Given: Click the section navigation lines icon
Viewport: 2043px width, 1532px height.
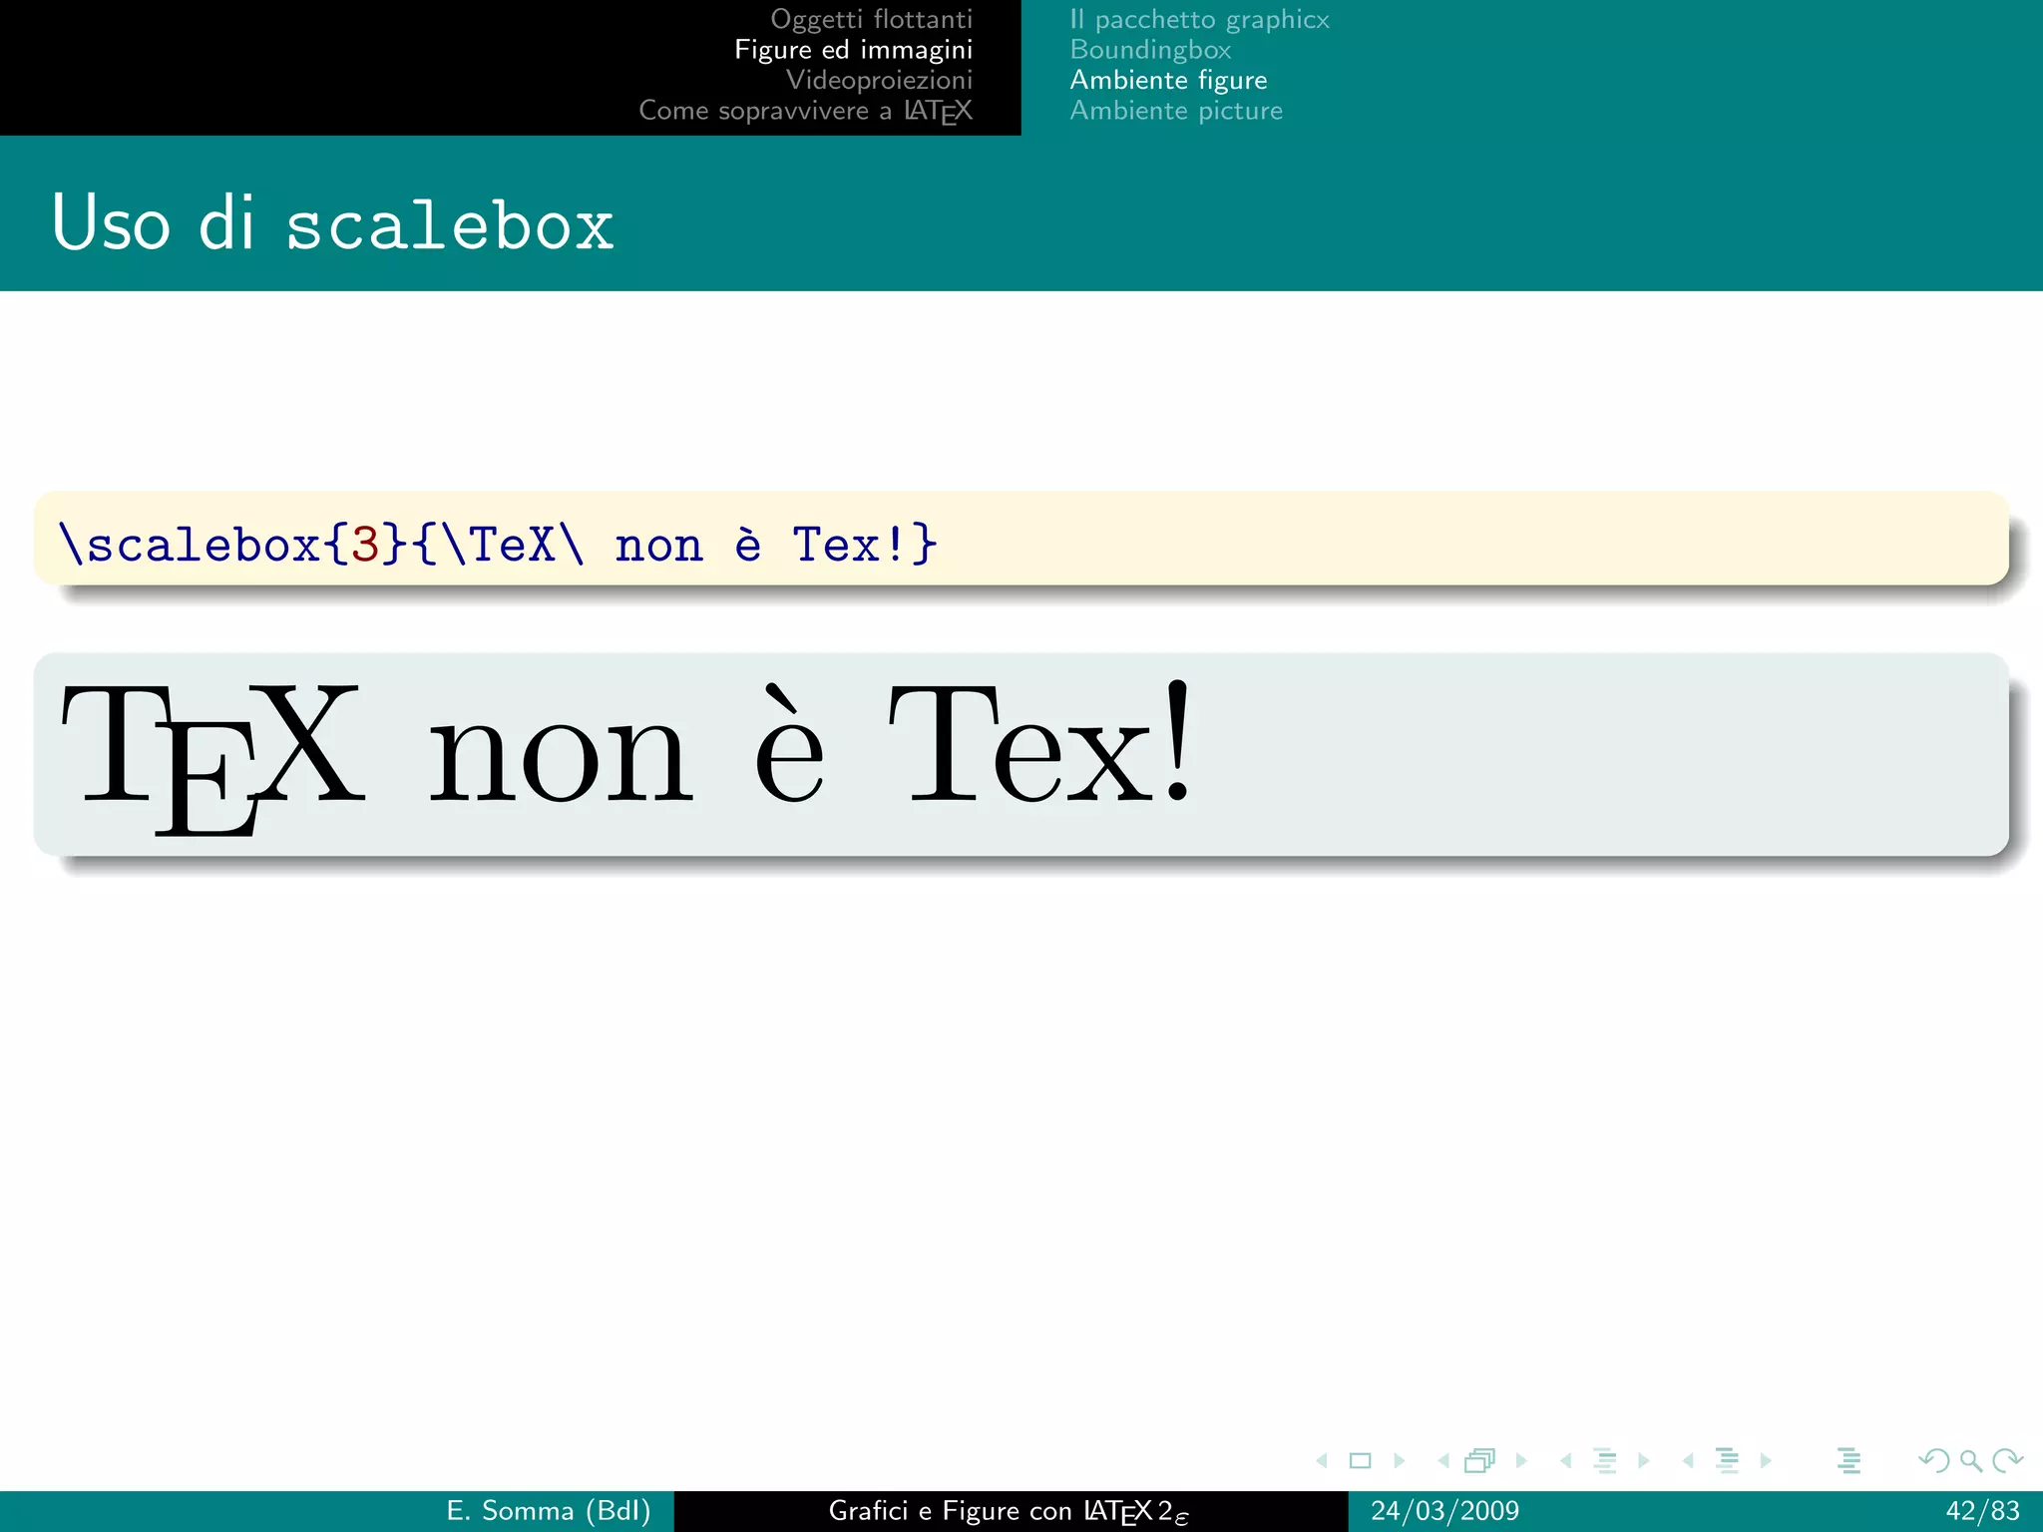Looking at the screenshot, I should pos(1727,1461).
